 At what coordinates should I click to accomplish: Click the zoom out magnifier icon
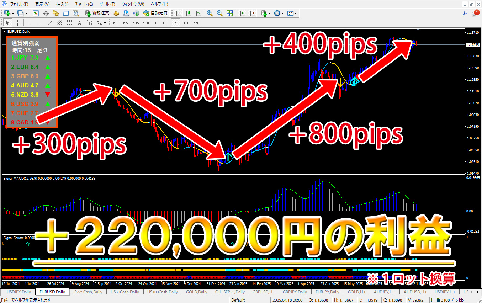tap(220, 13)
